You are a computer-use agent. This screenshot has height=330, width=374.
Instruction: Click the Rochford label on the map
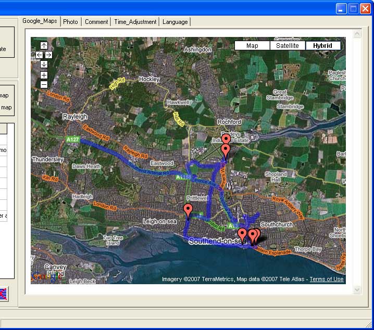pos(229,122)
